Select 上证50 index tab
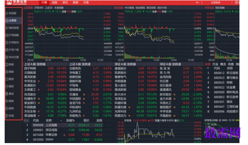Viewport: 248px width, 145px height. [x=49, y=8]
